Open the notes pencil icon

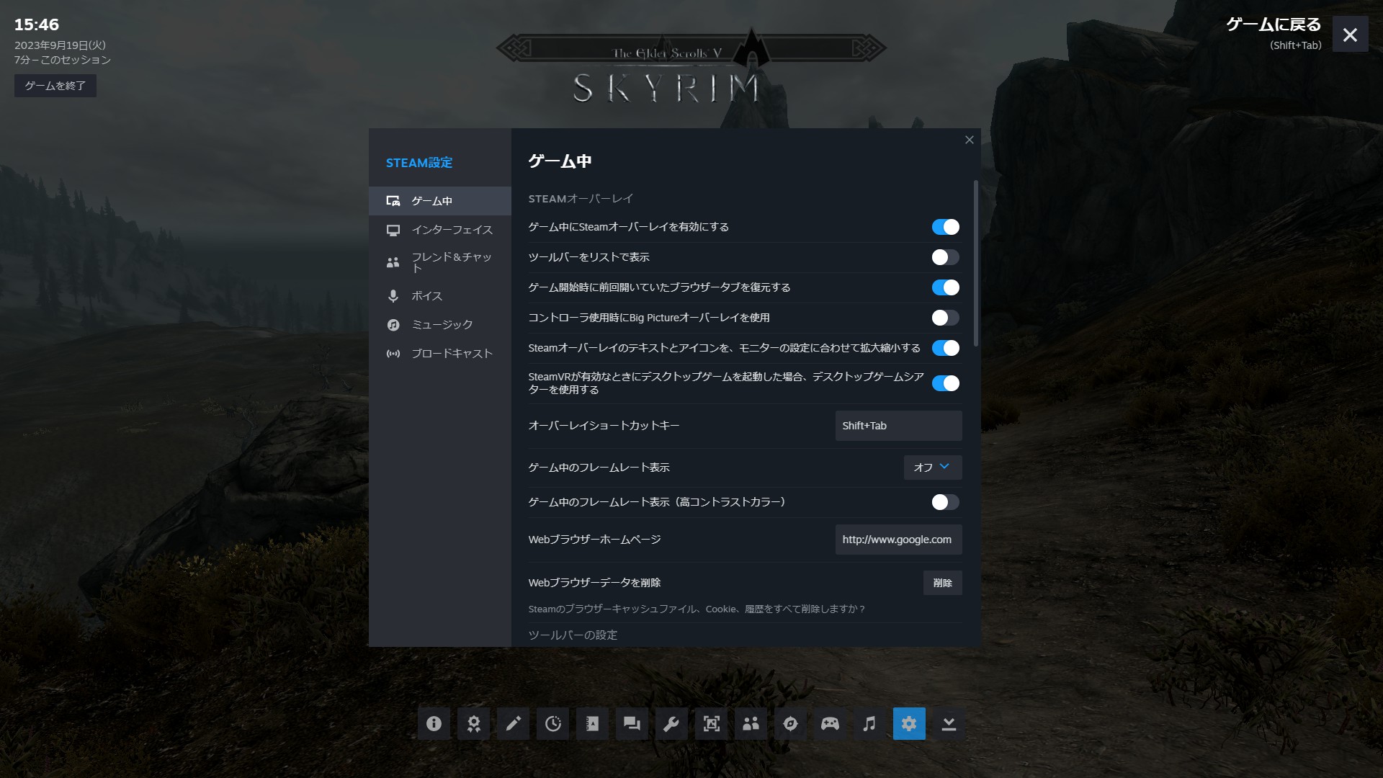pyautogui.click(x=513, y=723)
